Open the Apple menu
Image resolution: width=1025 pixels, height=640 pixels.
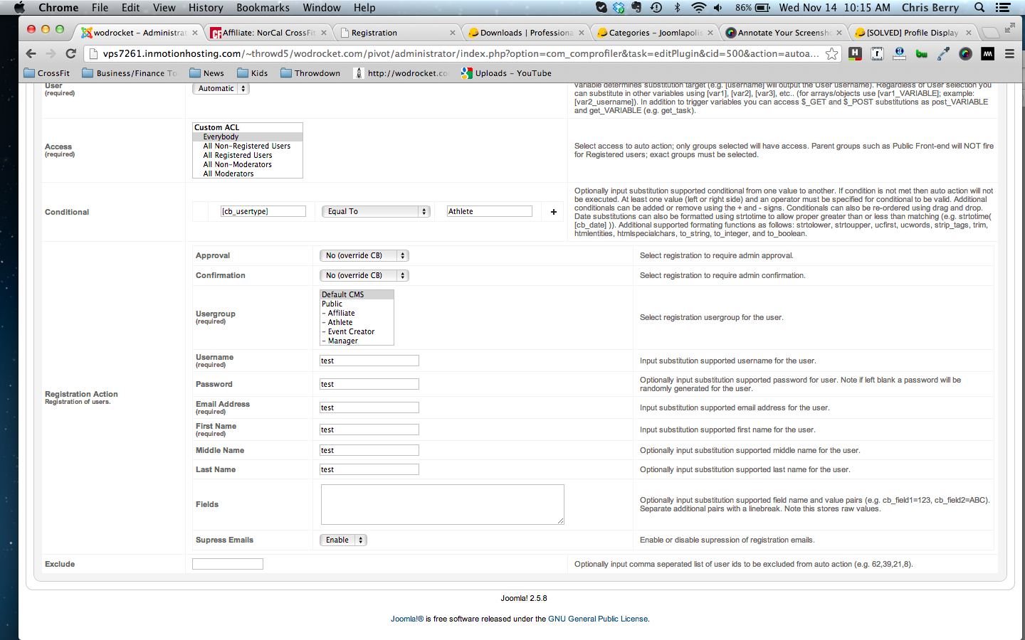[19, 7]
